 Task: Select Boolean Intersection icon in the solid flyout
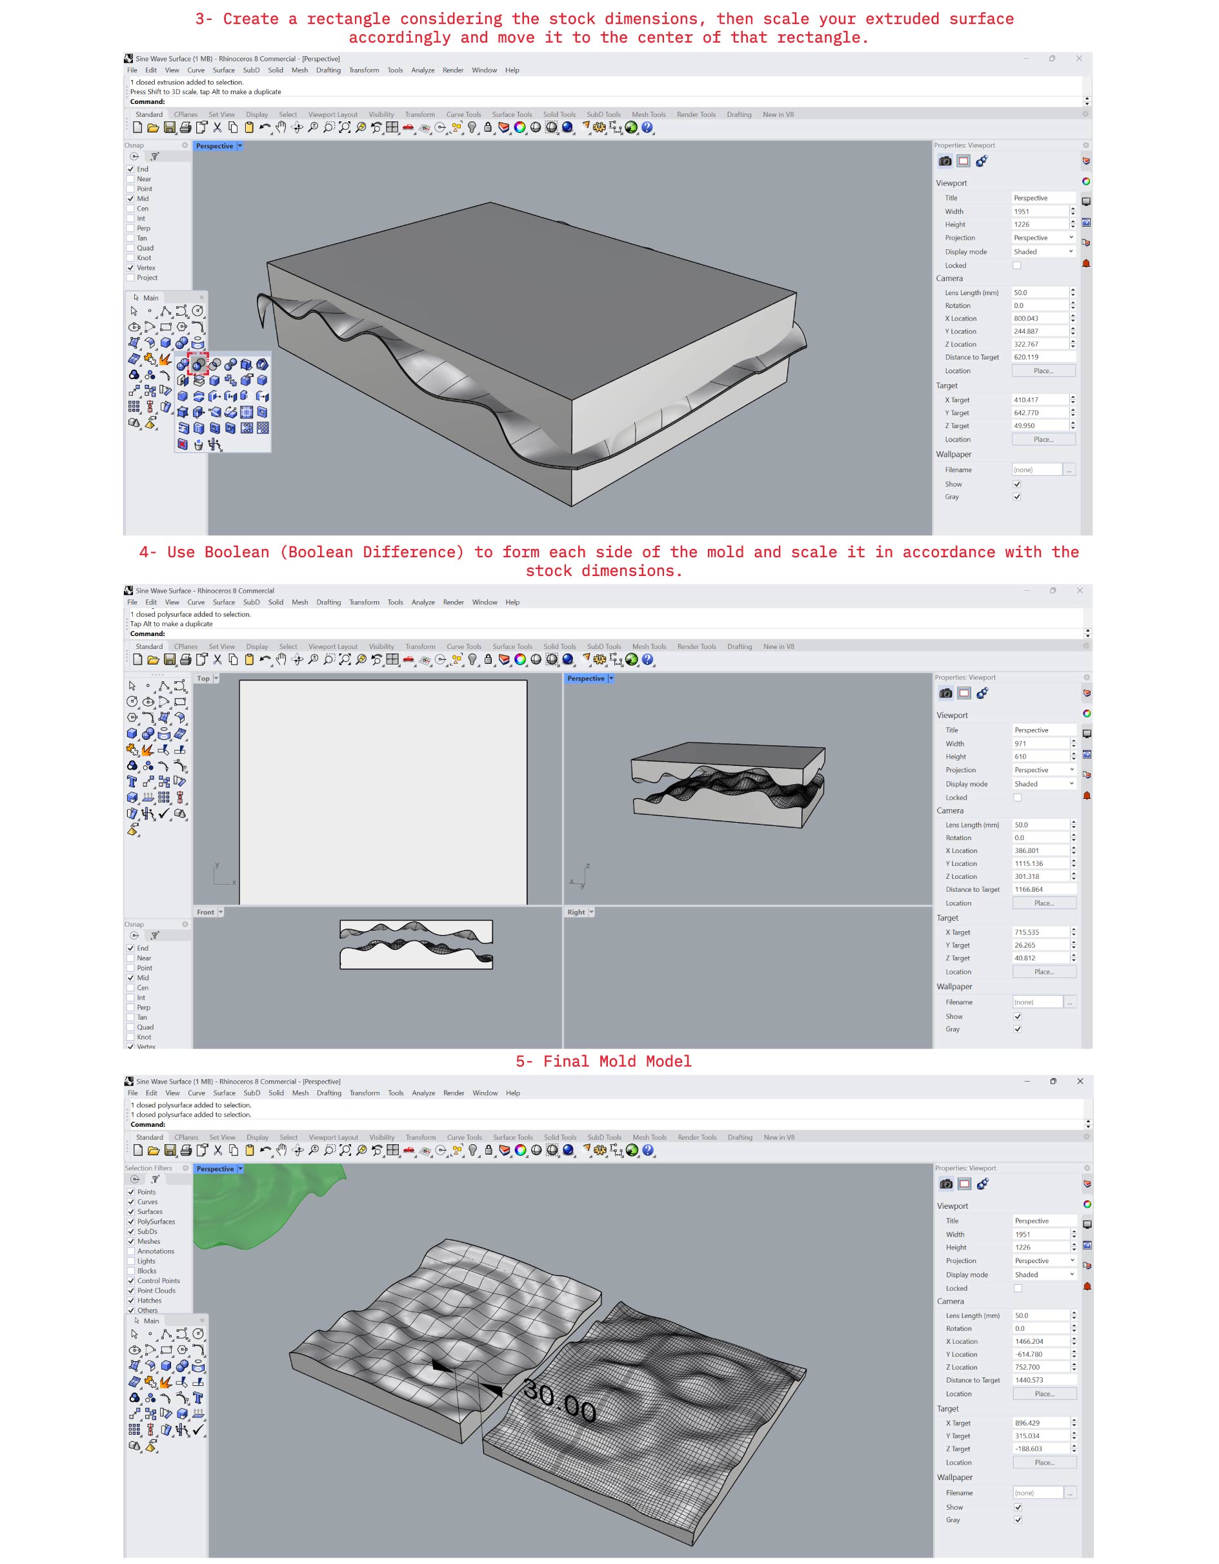tap(215, 364)
